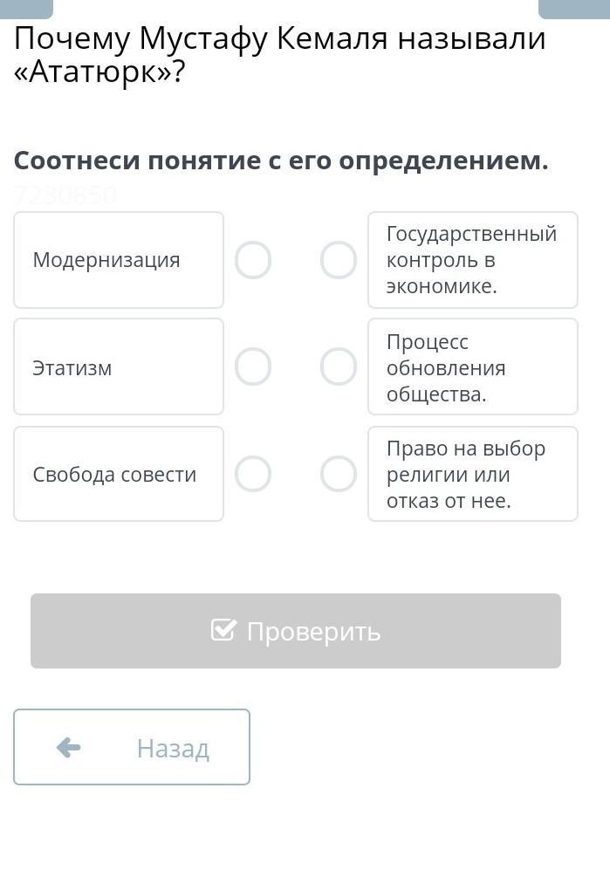This screenshot has height=877, width=610.
Task: Click the Свобода совести term card
Action: (119, 474)
